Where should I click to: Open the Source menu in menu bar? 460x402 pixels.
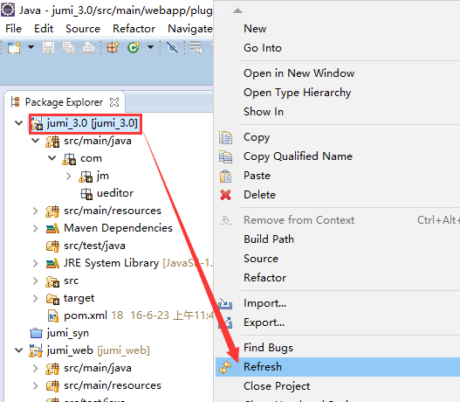pyautogui.click(x=83, y=29)
